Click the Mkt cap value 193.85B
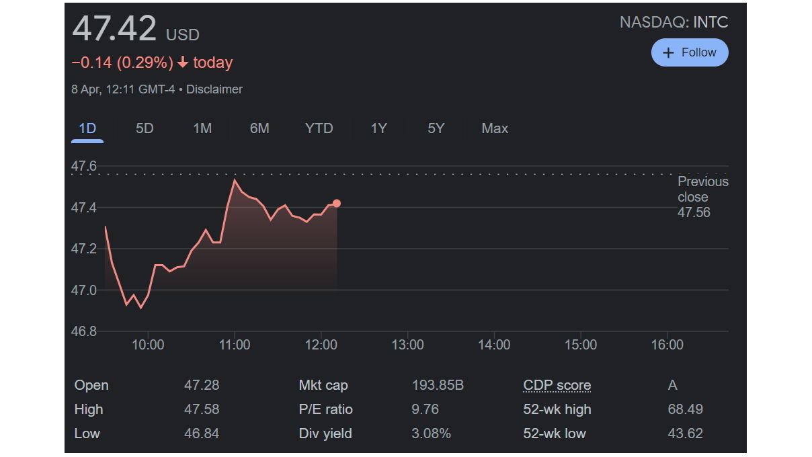The height and width of the screenshot is (457, 812). coord(438,385)
